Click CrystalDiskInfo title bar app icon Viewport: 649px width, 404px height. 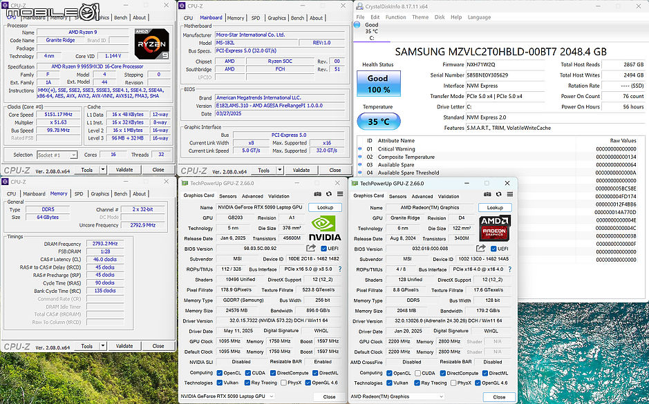359,6
